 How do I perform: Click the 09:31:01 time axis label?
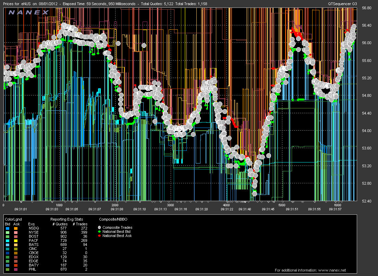[21, 209]
